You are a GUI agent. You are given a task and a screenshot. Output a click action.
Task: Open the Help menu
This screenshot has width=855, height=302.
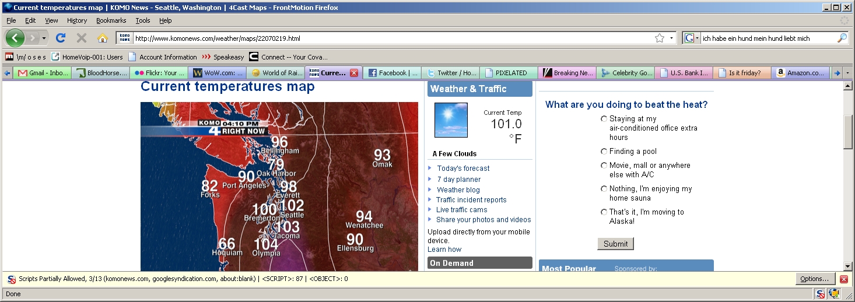[x=166, y=20]
